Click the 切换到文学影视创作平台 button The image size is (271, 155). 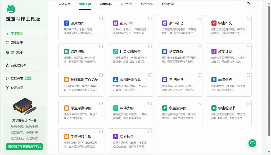(x=24, y=146)
